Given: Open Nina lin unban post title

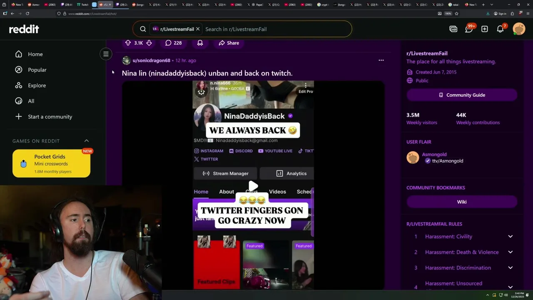Looking at the screenshot, I should 207,73.
